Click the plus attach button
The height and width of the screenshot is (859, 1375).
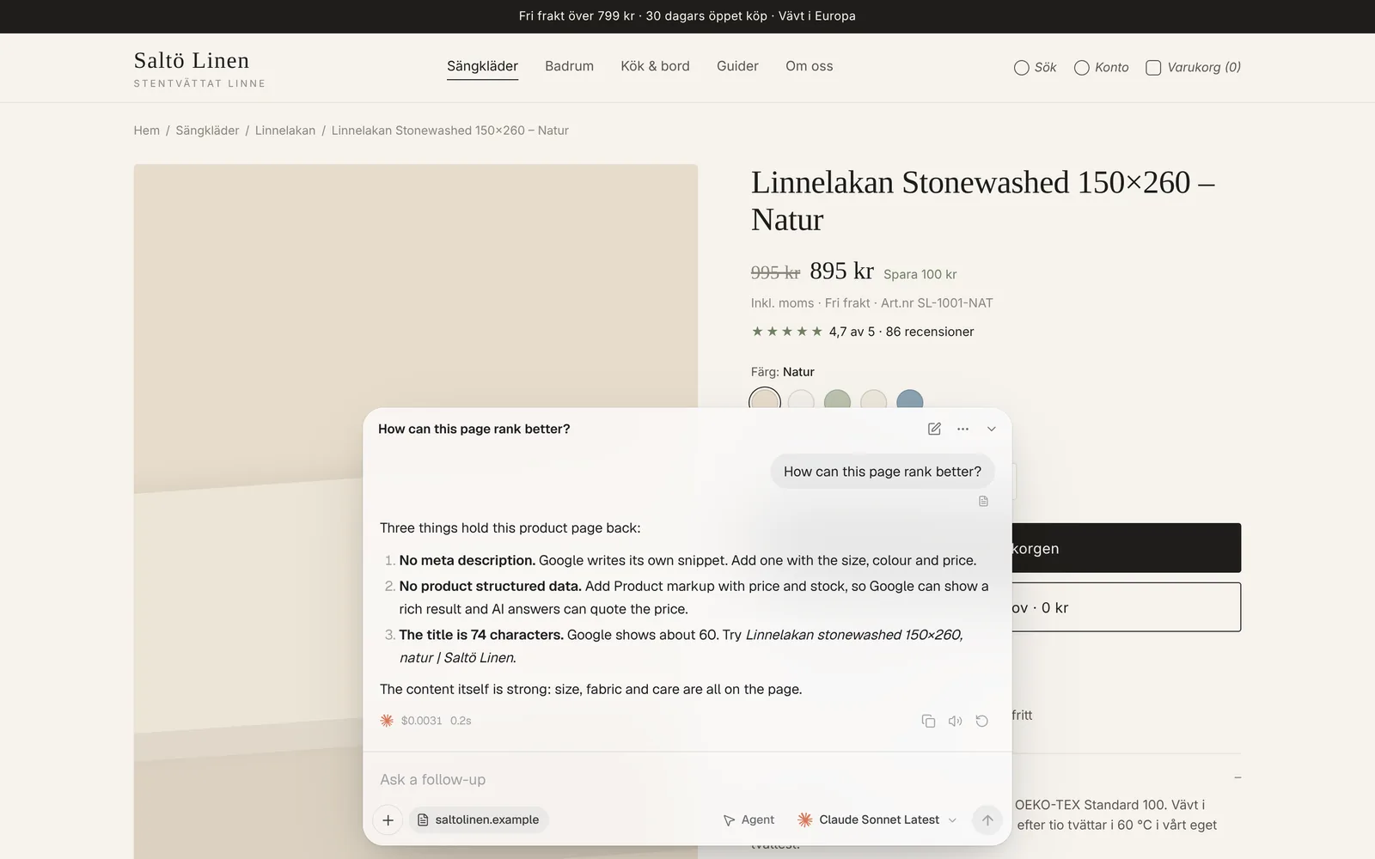coord(388,819)
